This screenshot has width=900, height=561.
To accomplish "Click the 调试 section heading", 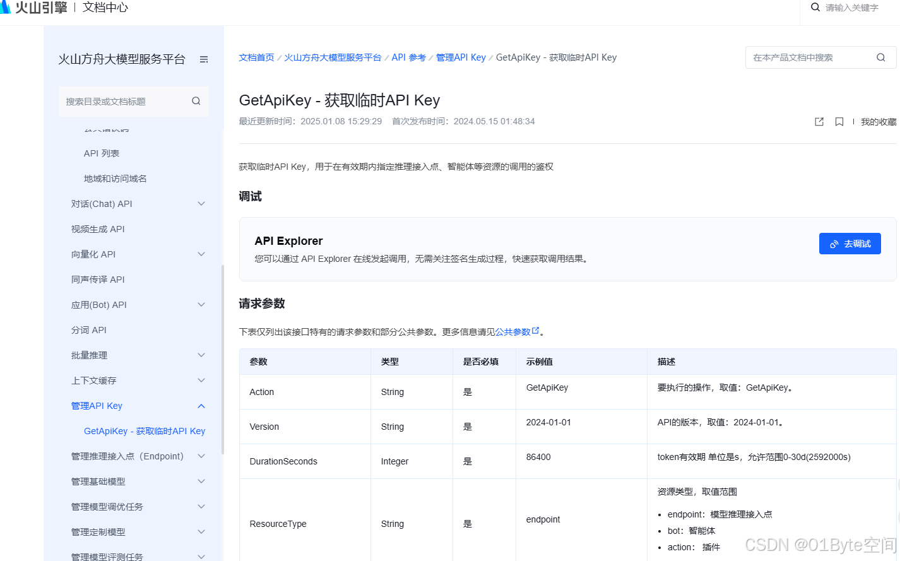I will 250,196.
